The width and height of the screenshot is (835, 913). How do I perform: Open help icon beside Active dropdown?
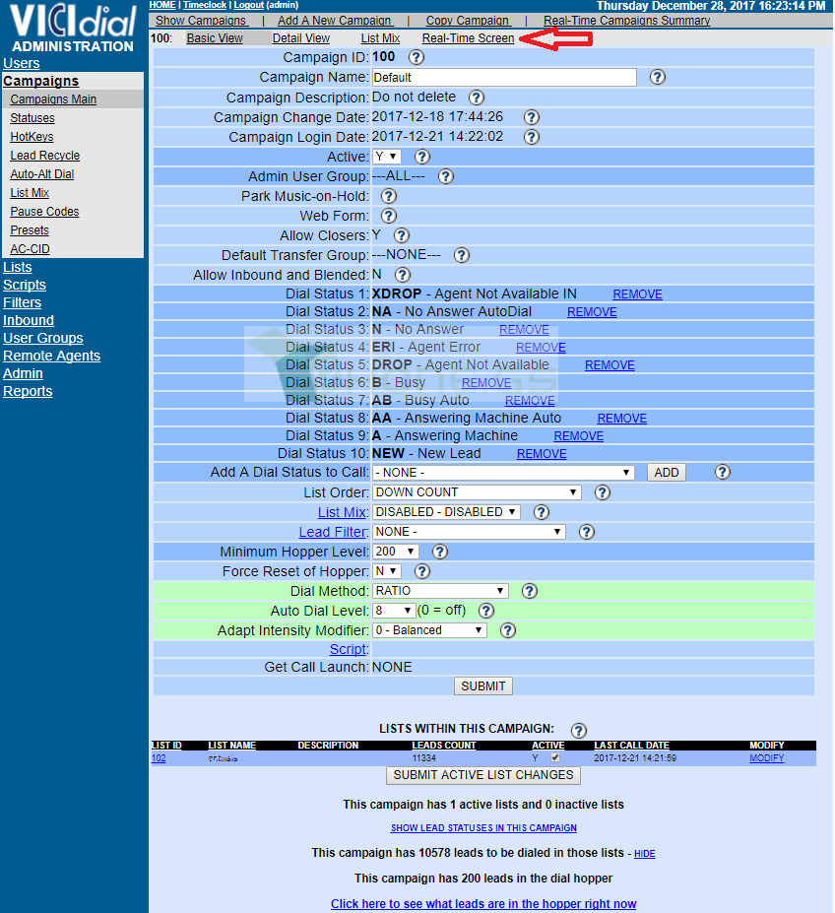click(x=422, y=157)
